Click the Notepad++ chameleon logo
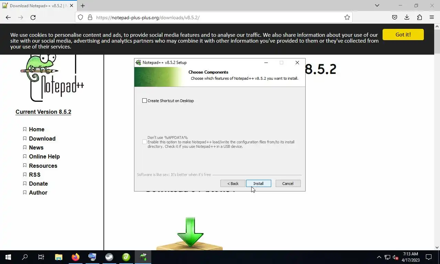The height and width of the screenshot is (264, 440). pyautogui.click(x=52, y=78)
